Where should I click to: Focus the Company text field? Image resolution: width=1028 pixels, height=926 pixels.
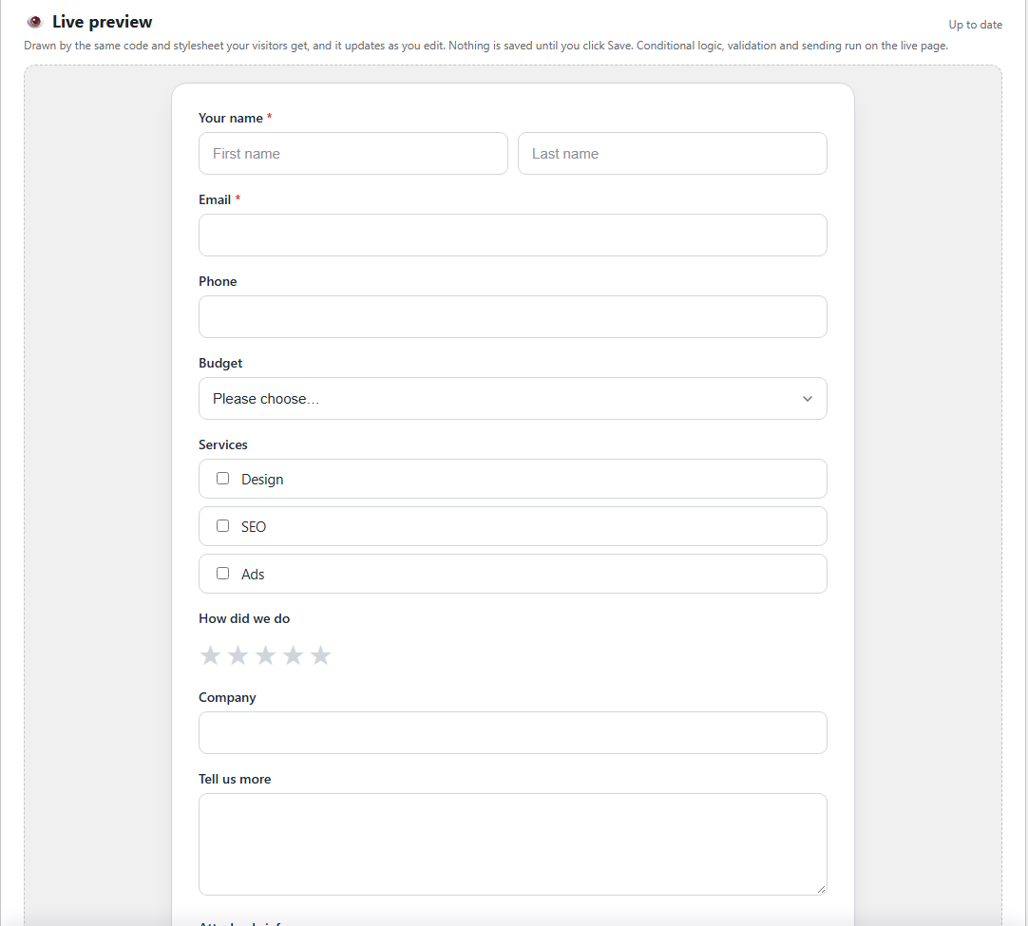pos(513,732)
